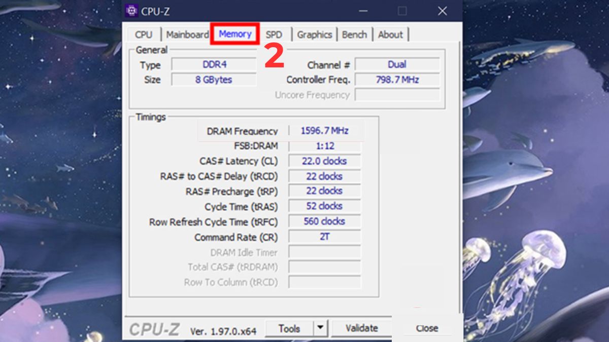Click the empty DRAM Idle Timer field
Image resolution: width=609 pixels, height=342 pixels.
325,252
